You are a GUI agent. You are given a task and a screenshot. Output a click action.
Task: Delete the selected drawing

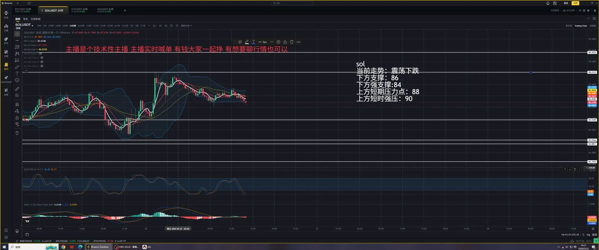pyautogui.click(x=292, y=42)
